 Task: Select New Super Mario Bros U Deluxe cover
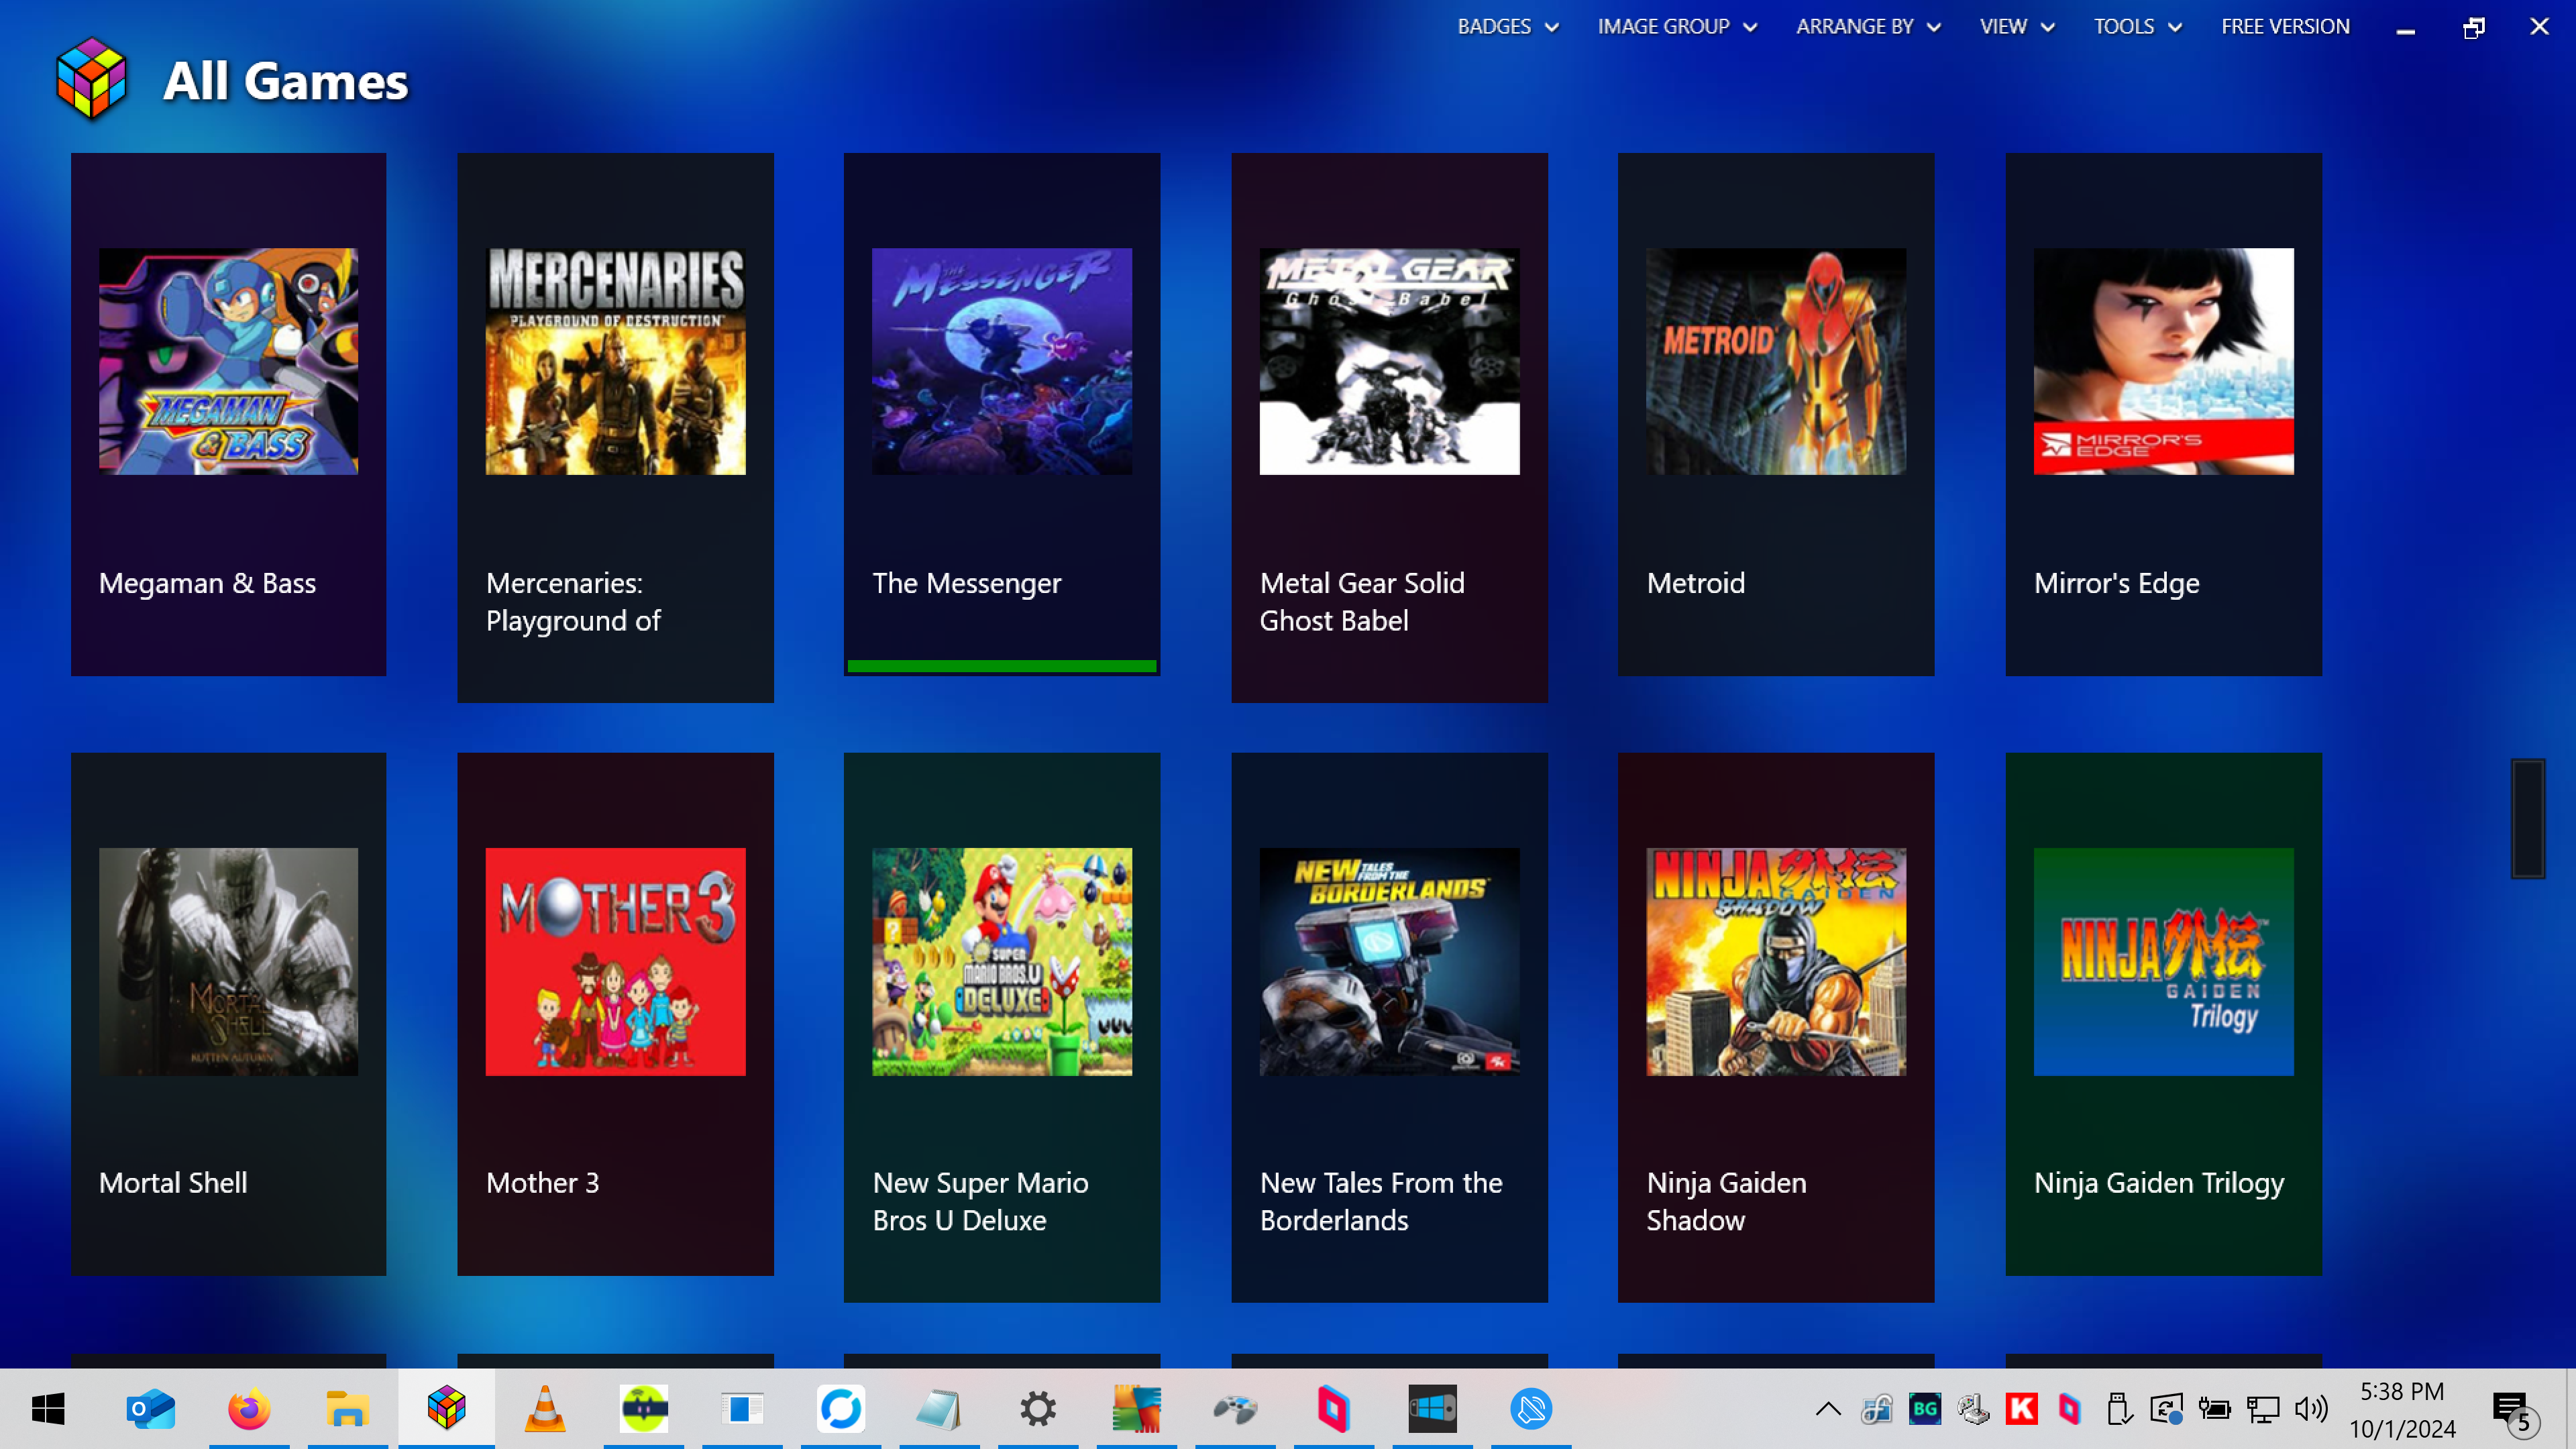[x=1002, y=961]
